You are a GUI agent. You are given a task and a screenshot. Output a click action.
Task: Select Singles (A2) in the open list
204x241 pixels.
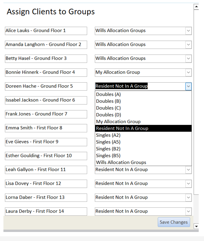143,135
